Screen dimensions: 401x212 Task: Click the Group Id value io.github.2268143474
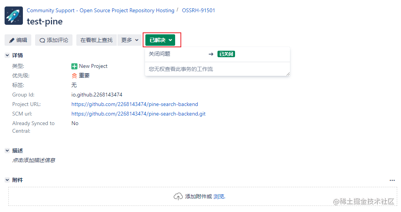(97, 95)
